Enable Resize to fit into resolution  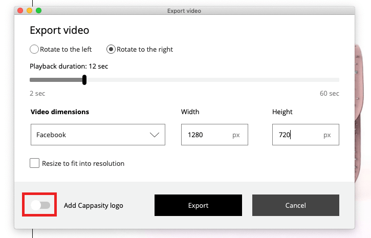35,163
